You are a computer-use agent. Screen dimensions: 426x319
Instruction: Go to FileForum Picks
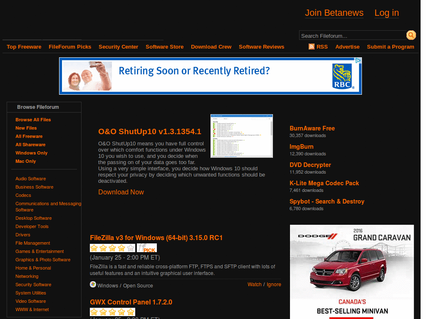click(x=70, y=47)
